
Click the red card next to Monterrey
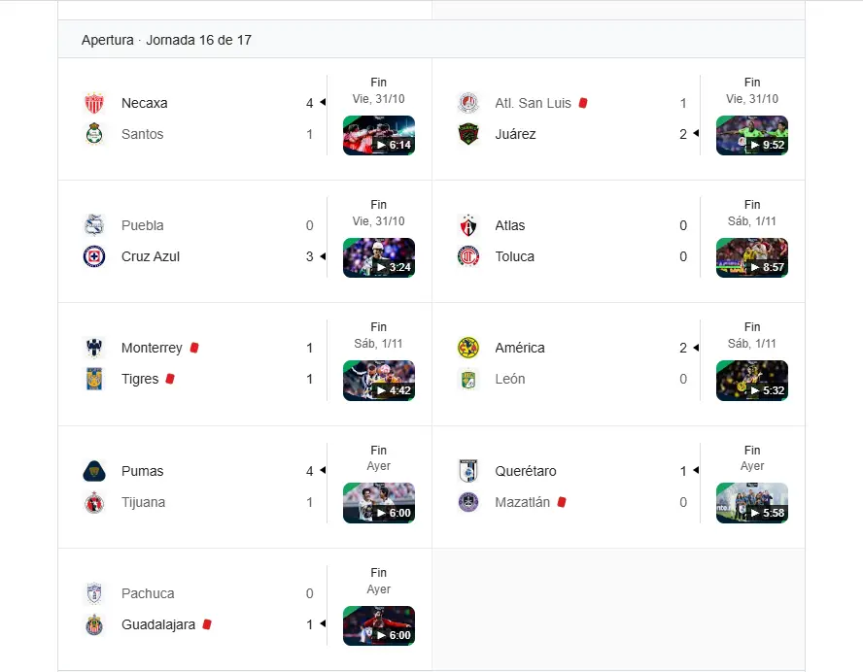tap(194, 348)
